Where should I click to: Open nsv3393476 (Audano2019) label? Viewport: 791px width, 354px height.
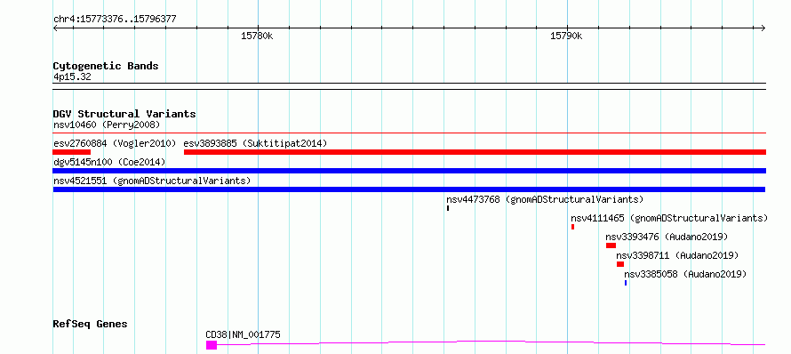coord(667,237)
